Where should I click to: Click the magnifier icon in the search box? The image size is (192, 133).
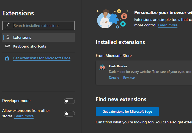tap(8, 26)
